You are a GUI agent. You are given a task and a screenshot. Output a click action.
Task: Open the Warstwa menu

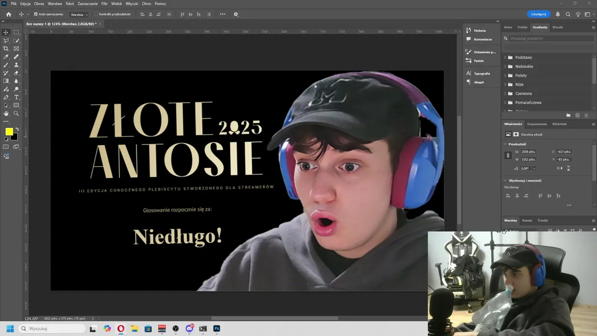tap(55, 4)
